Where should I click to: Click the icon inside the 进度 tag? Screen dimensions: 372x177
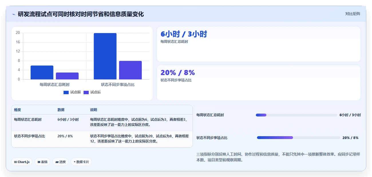(57, 162)
